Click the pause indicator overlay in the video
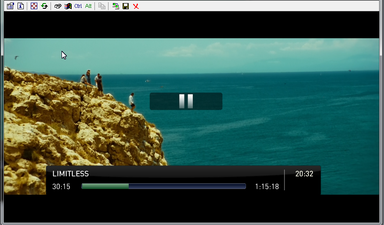Screen dimensions: 384x225 [186, 101]
